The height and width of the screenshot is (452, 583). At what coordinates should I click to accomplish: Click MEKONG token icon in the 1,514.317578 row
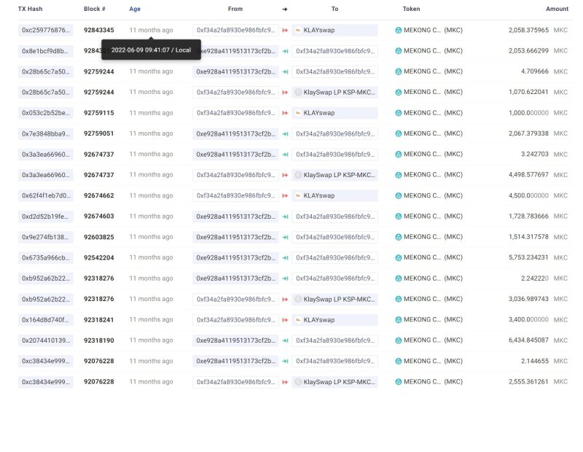coord(398,238)
